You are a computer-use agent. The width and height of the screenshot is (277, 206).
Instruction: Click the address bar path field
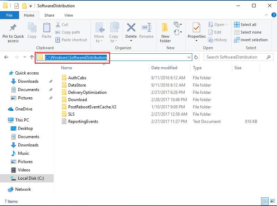114,57
